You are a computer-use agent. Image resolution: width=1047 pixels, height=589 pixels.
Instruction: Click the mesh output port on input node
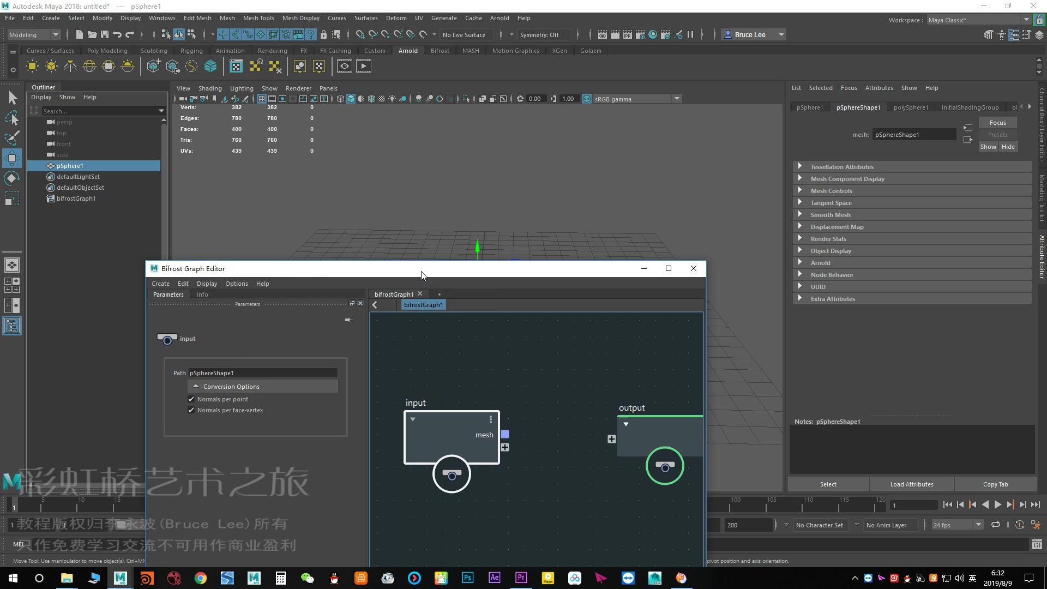[505, 435]
